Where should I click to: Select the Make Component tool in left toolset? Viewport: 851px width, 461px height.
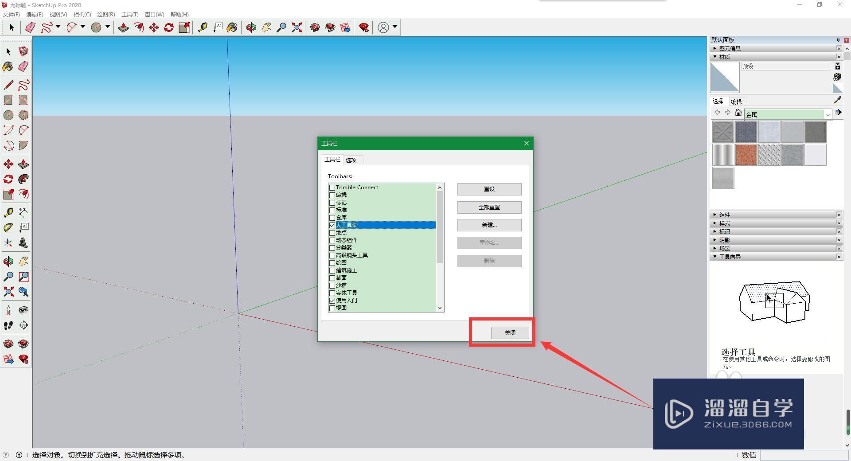pos(23,51)
